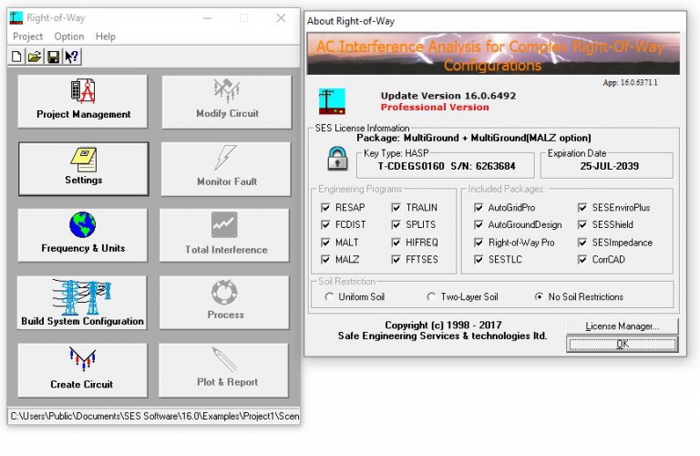Toggle the FFTSES checkbox
The height and width of the screenshot is (456, 700).
click(396, 260)
